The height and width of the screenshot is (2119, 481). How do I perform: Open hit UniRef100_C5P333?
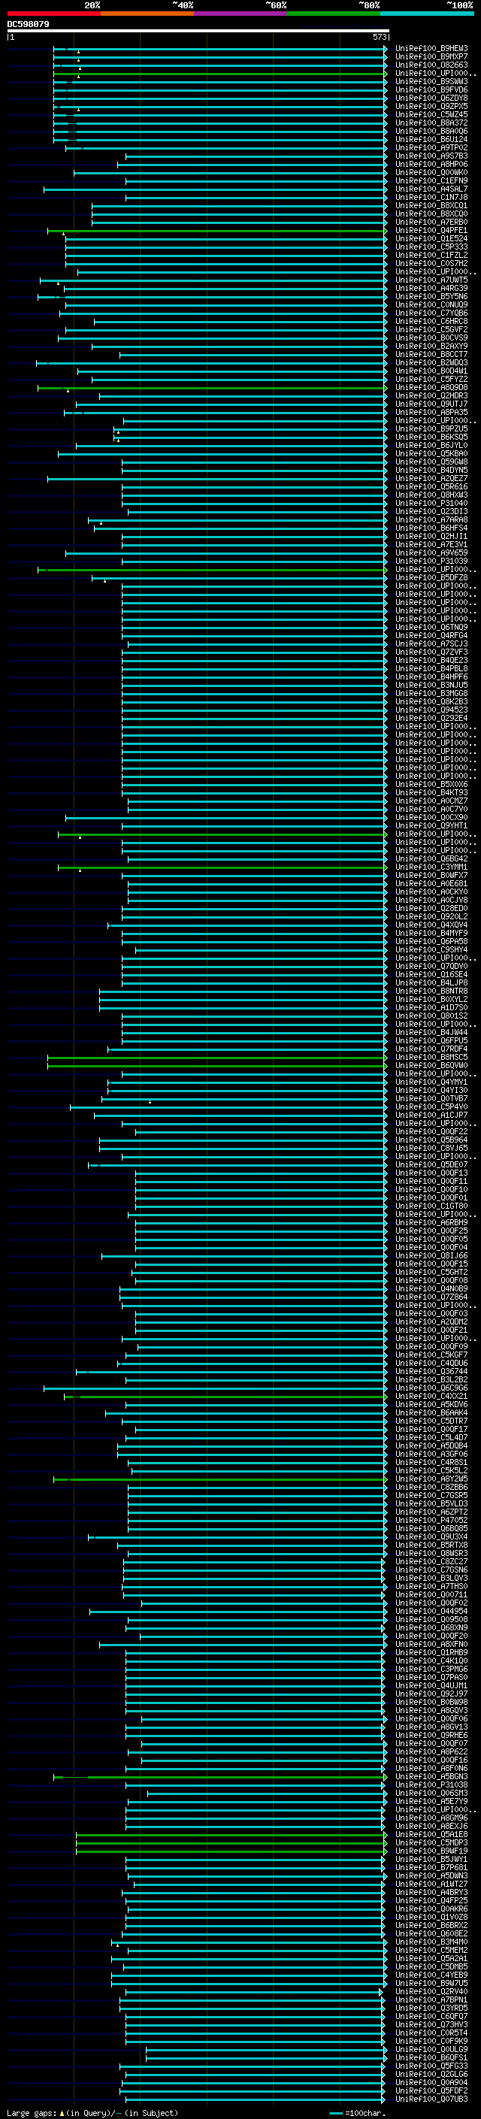click(431, 247)
